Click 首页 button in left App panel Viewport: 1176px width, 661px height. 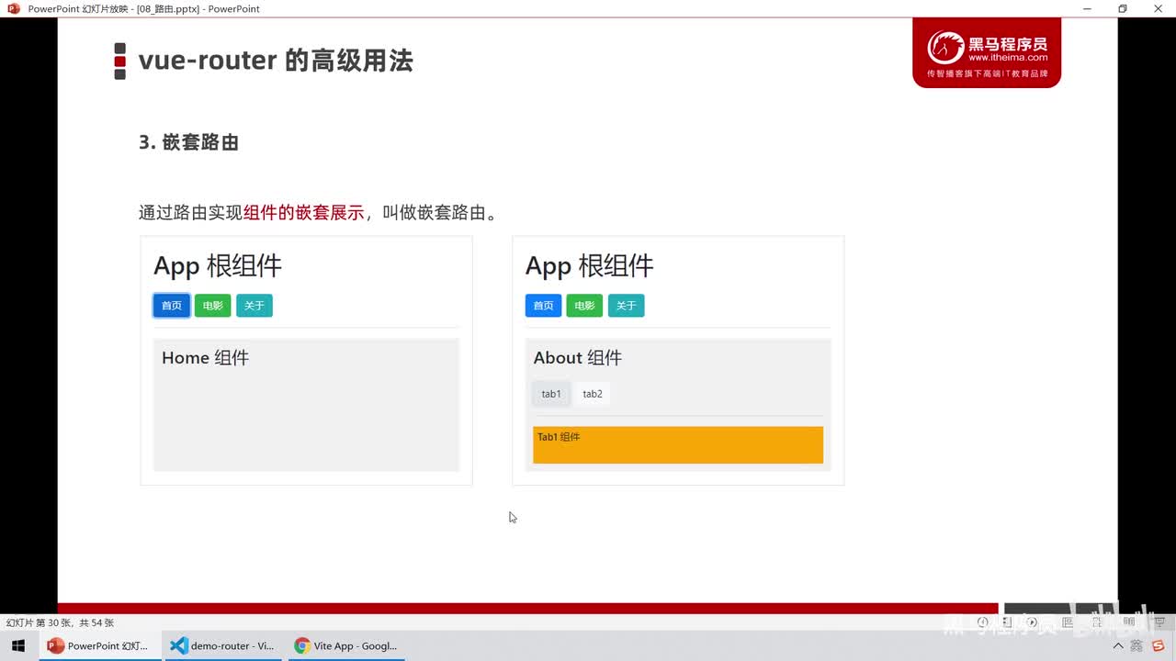click(172, 306)
